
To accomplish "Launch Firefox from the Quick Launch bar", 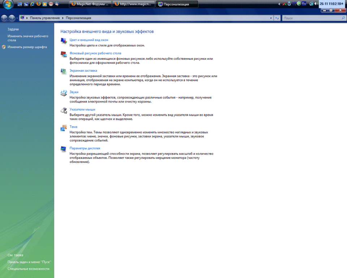I will pyautogui.click(x=39, y=4).
